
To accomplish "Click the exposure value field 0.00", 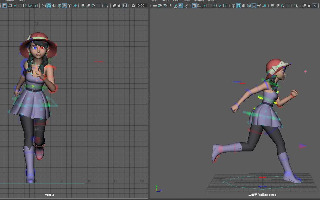I will (141, 6).
